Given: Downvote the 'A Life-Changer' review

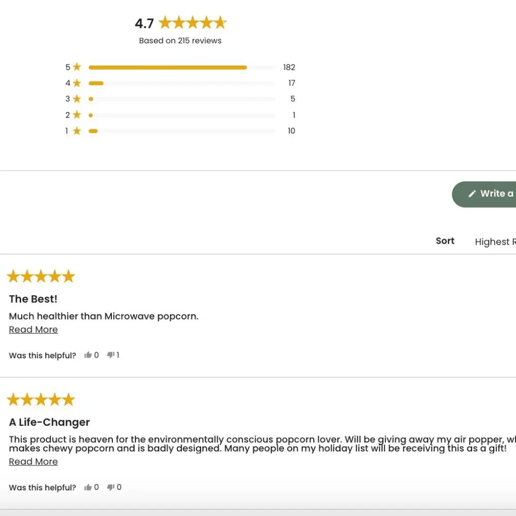Looking at the screenshot, I should tap(110, 487).
